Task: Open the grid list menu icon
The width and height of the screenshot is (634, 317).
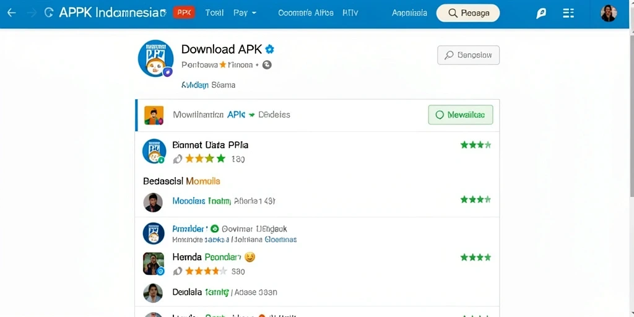Action: tap(568, 13)
